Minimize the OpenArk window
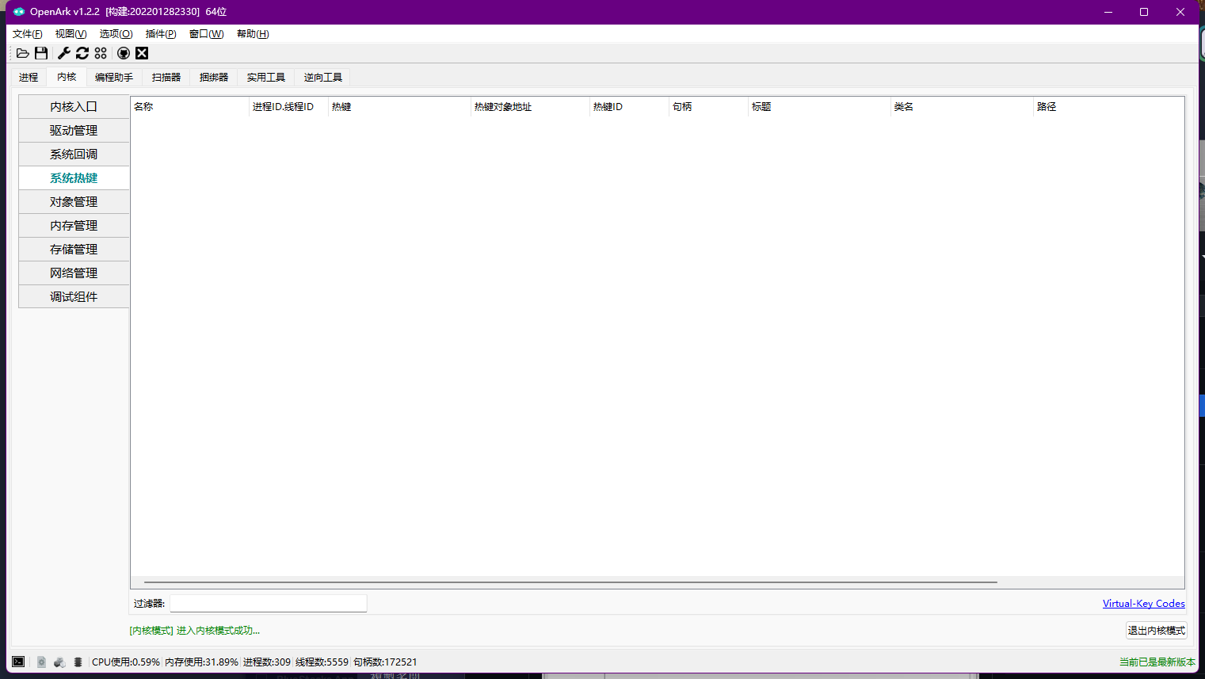The image size is (1205, 679). (x=1108, y=12)
